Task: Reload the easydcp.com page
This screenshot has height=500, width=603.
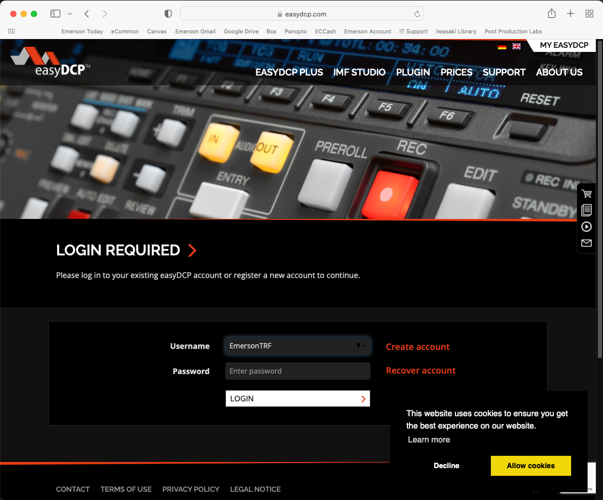Action: coord(417,14)
